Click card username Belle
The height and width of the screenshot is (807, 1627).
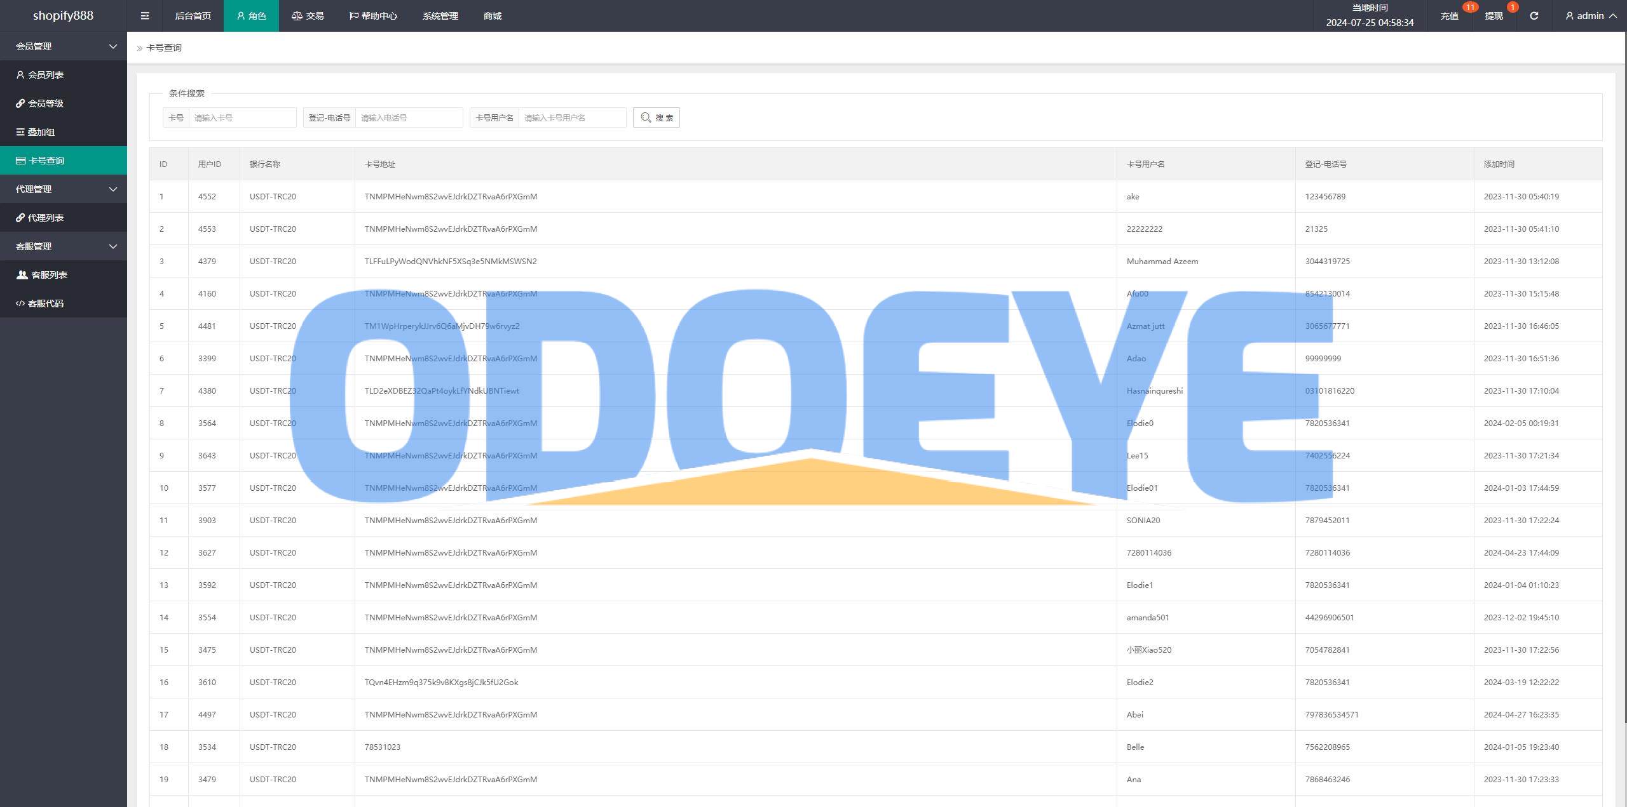(x=1136, y=747)
